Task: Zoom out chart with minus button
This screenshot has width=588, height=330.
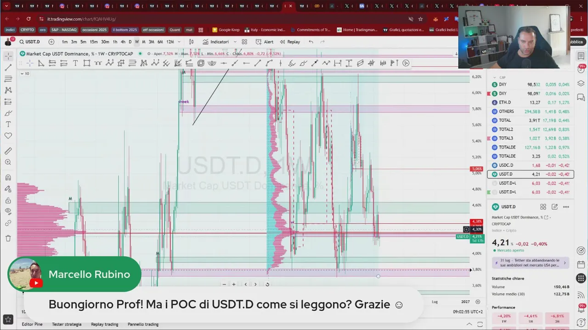Action: (224, 284)
